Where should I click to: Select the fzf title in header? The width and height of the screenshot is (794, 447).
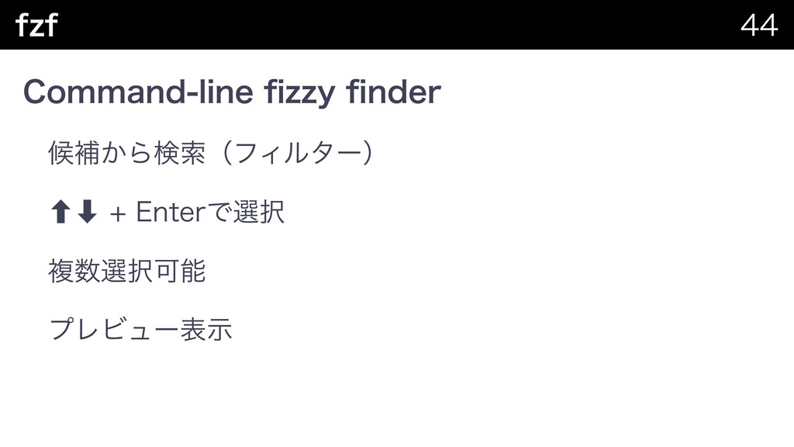click(36, 25)
